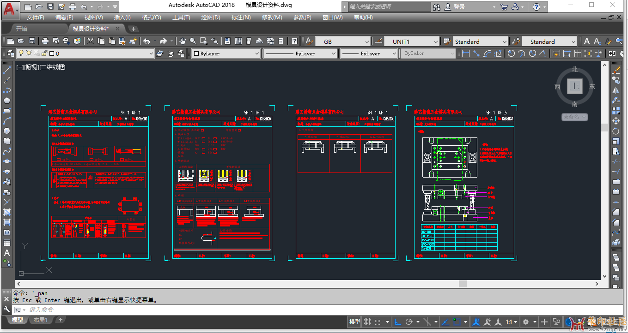Open the annotation scale 1:1 dropdown

click(511, 321)
